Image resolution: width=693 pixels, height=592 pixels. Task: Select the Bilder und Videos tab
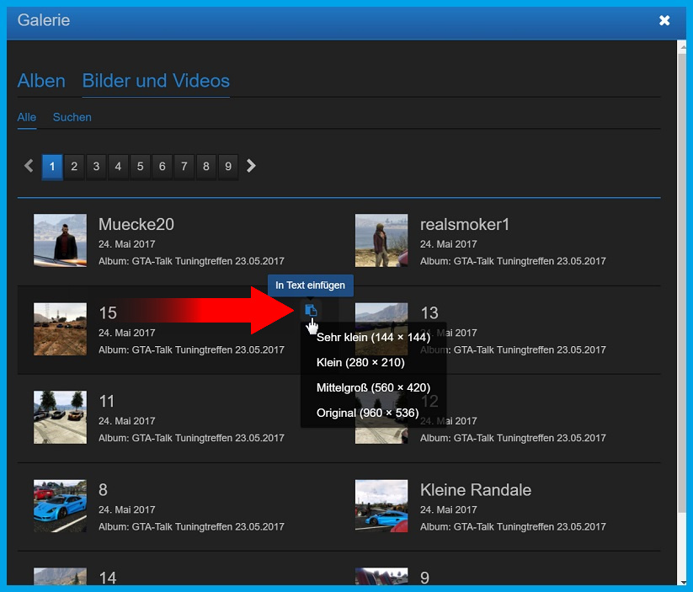pyautogui.click(x=156, y=81)
